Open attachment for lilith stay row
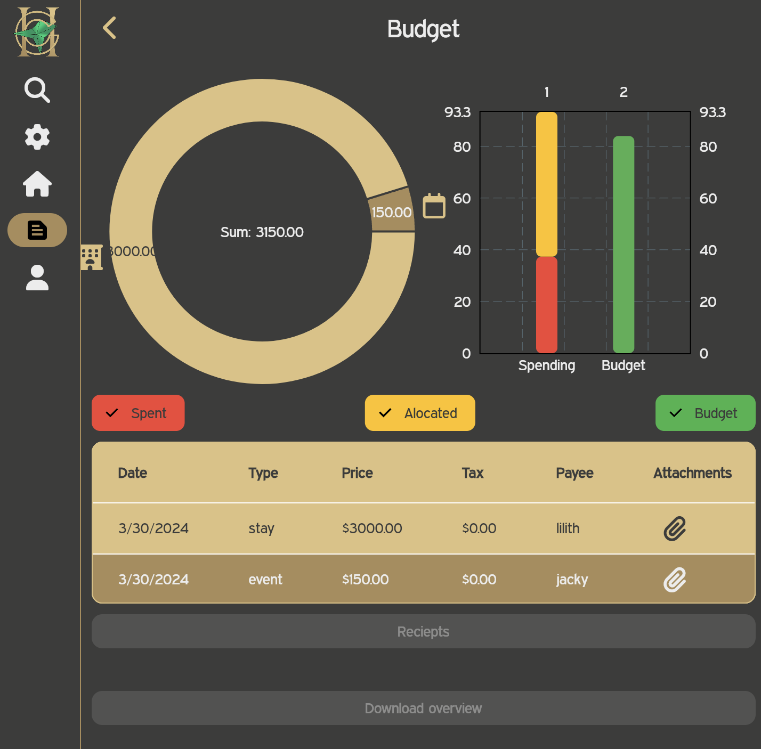 point(674,528)
